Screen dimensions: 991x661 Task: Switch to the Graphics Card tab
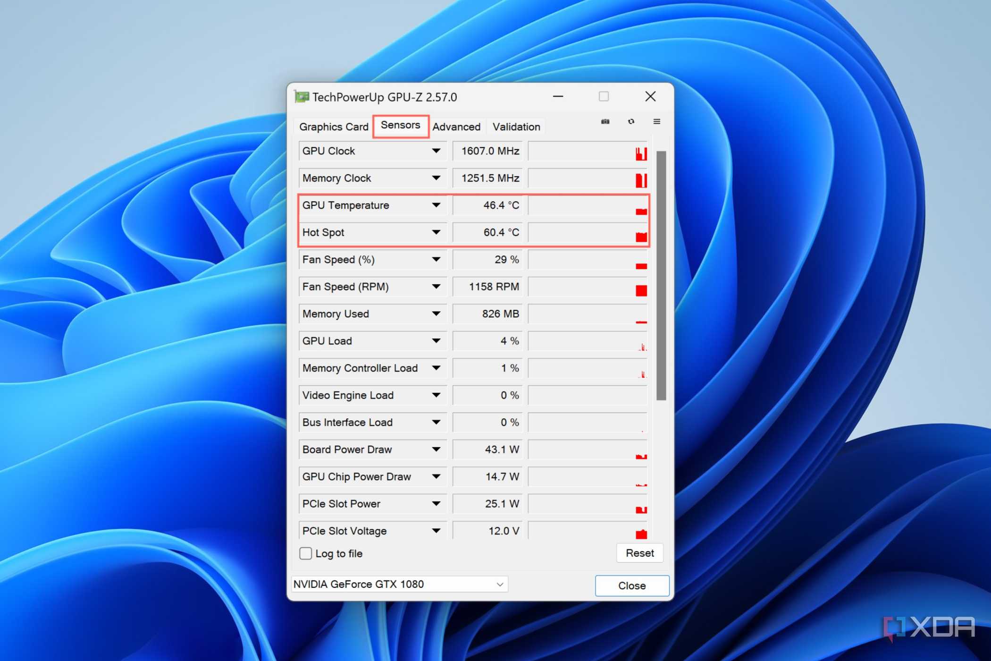click(334, 127)
